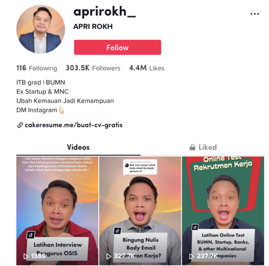Click TikTok logo on Latihan Interview thumbnail
Screen dimensions: 269x266
pos(31,235)
